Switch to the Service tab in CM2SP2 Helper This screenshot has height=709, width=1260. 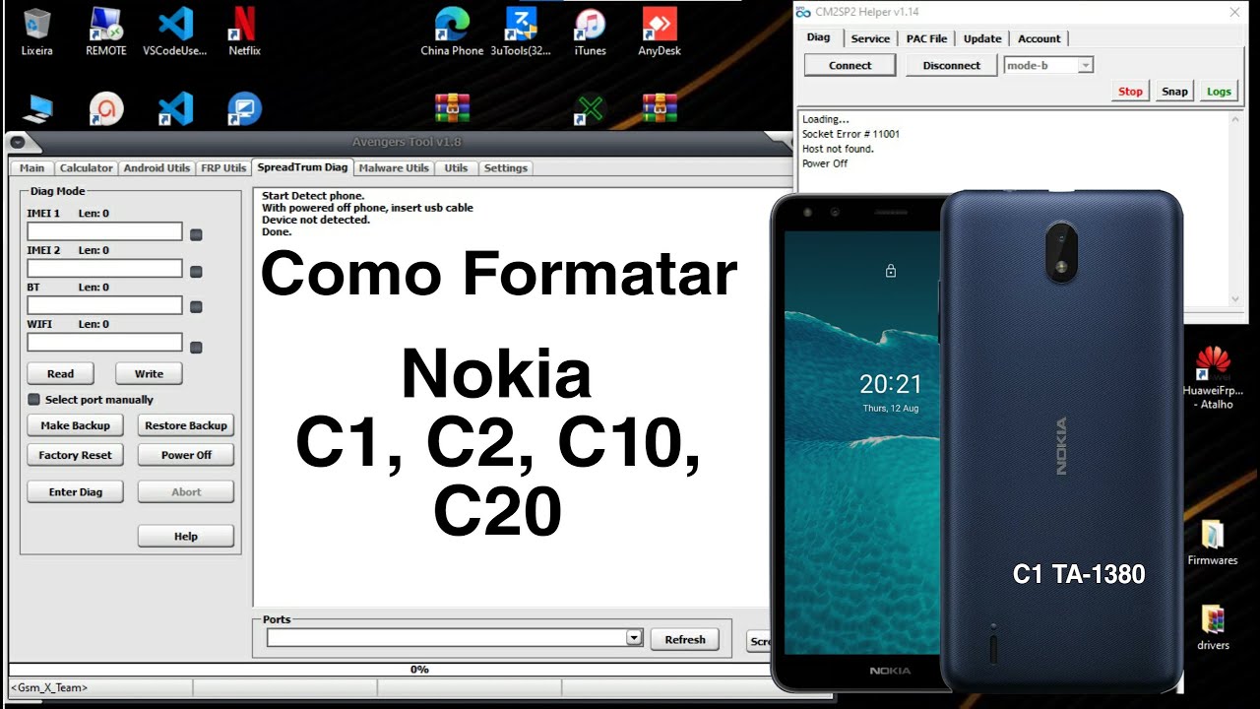(x=870, y=38)
